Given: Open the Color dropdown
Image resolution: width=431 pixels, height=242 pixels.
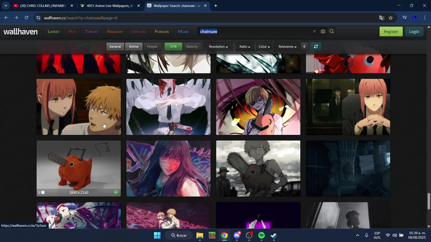Looking at the screenshot, I should pyautogui.click(x=264, y=46).
